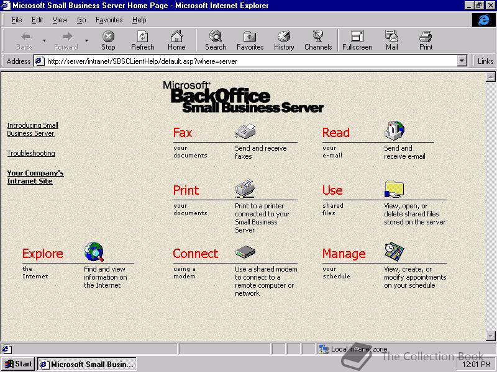The height and width of the screenshot is (372, 497).
Task: Open the Forward history dropdown arrow
Action: (86, 40)
